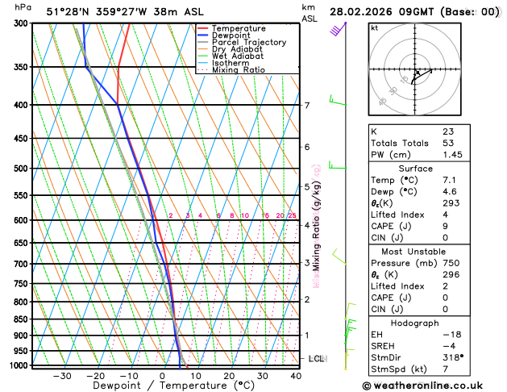This screenshot has width=507, height=392.
Task: Click the 600 hPa pressure label
Action: tap(23, 220)
